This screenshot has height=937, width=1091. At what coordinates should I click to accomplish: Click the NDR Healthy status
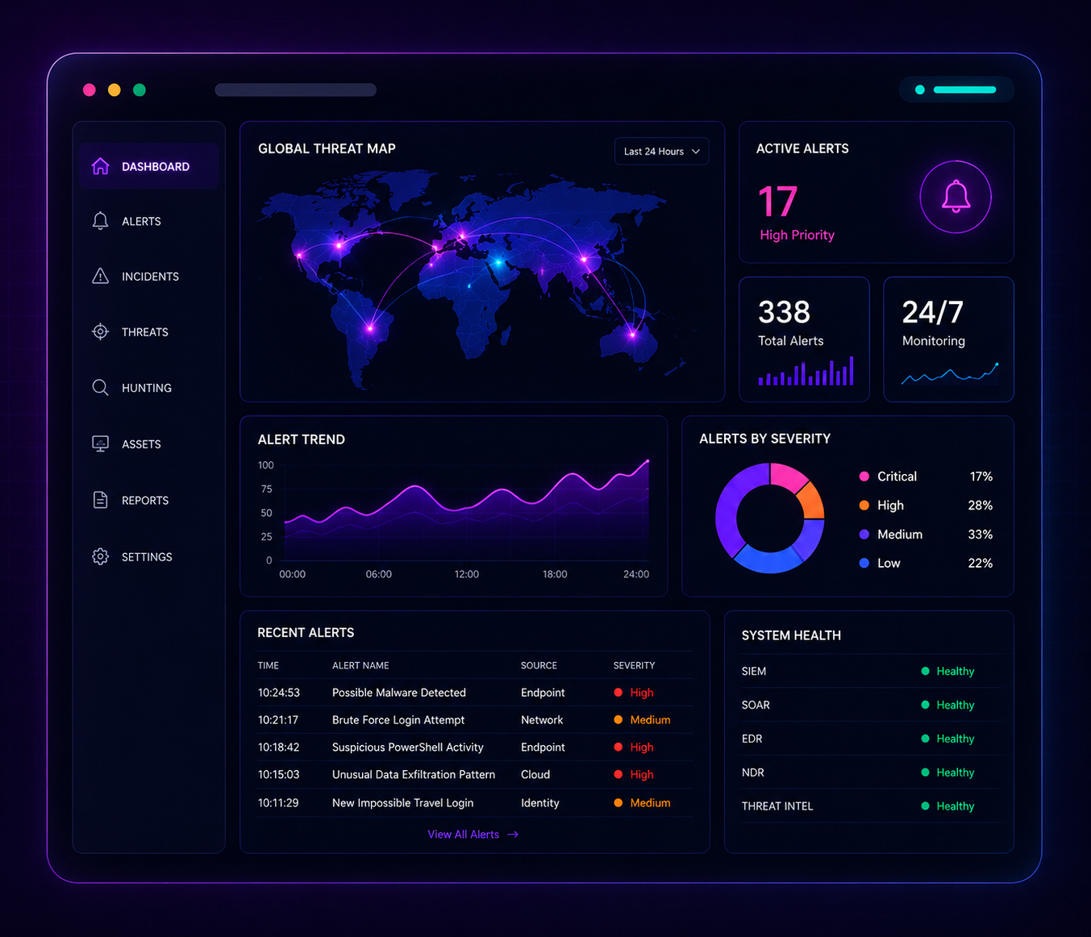coord(947,773)
